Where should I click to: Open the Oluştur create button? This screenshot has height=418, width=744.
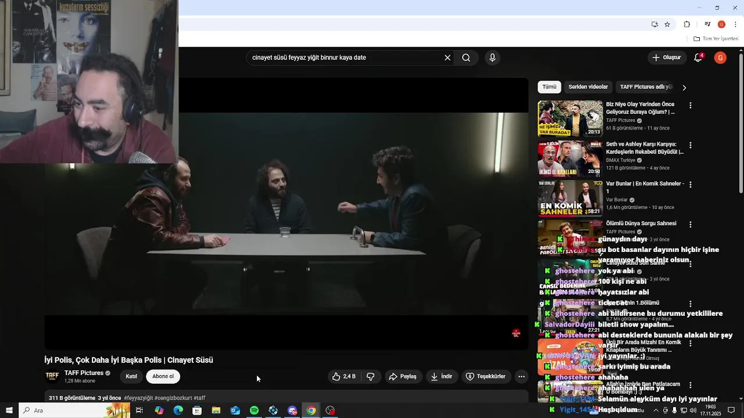[x=666, y=57]
